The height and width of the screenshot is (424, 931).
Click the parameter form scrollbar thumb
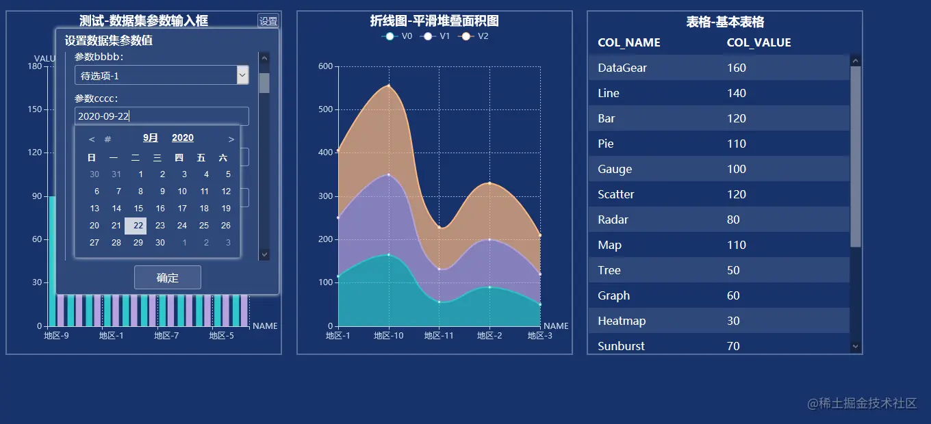coord(264,83)
